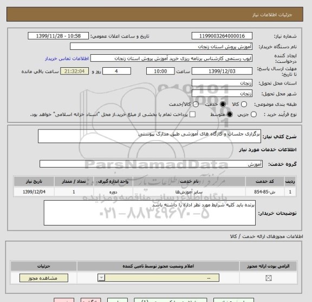
Task: Click the response deadline date field 1399/12/03
Action: [x=222, y=71]
